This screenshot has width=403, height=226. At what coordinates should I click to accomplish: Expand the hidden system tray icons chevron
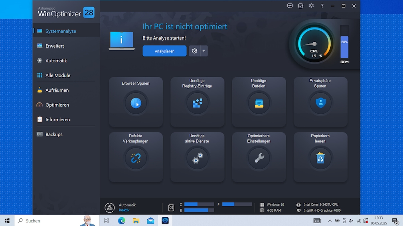(x=330, y=220)
